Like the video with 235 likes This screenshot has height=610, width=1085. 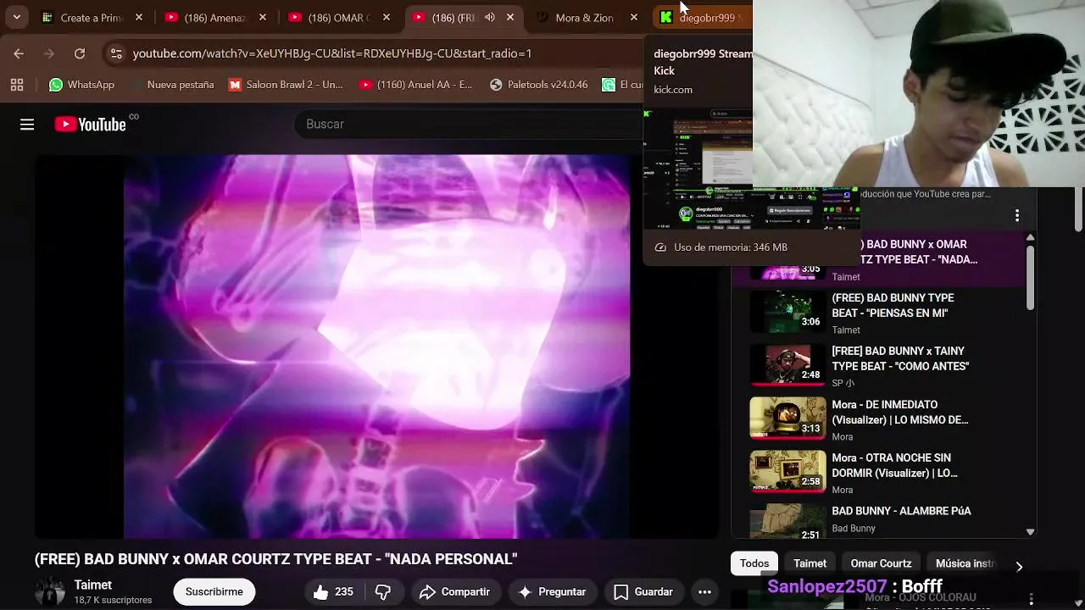tap(333, 591)
